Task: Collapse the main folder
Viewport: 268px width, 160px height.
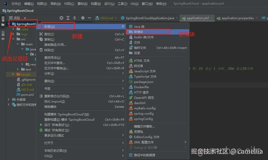Action: (18, 44)
